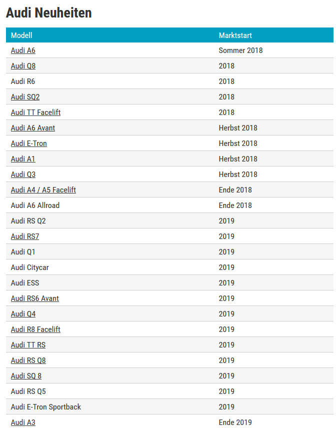
Task: Click the Marktstart column header
Action: (x=235, y=35)
